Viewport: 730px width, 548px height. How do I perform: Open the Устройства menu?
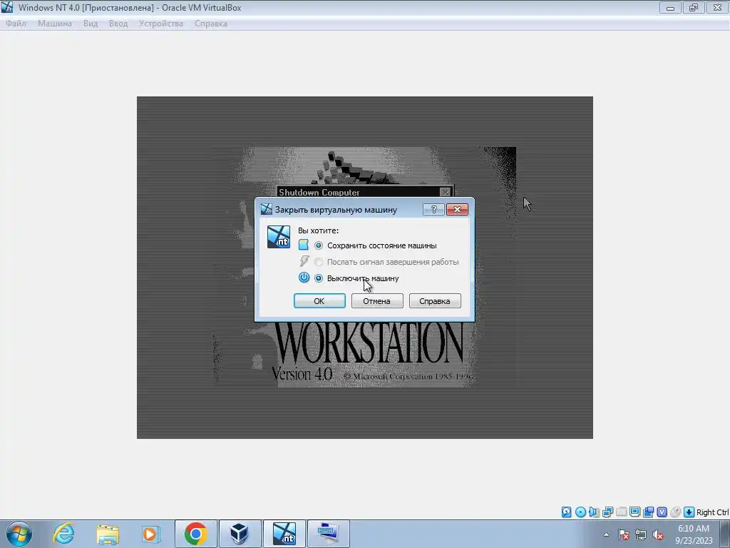160,24
